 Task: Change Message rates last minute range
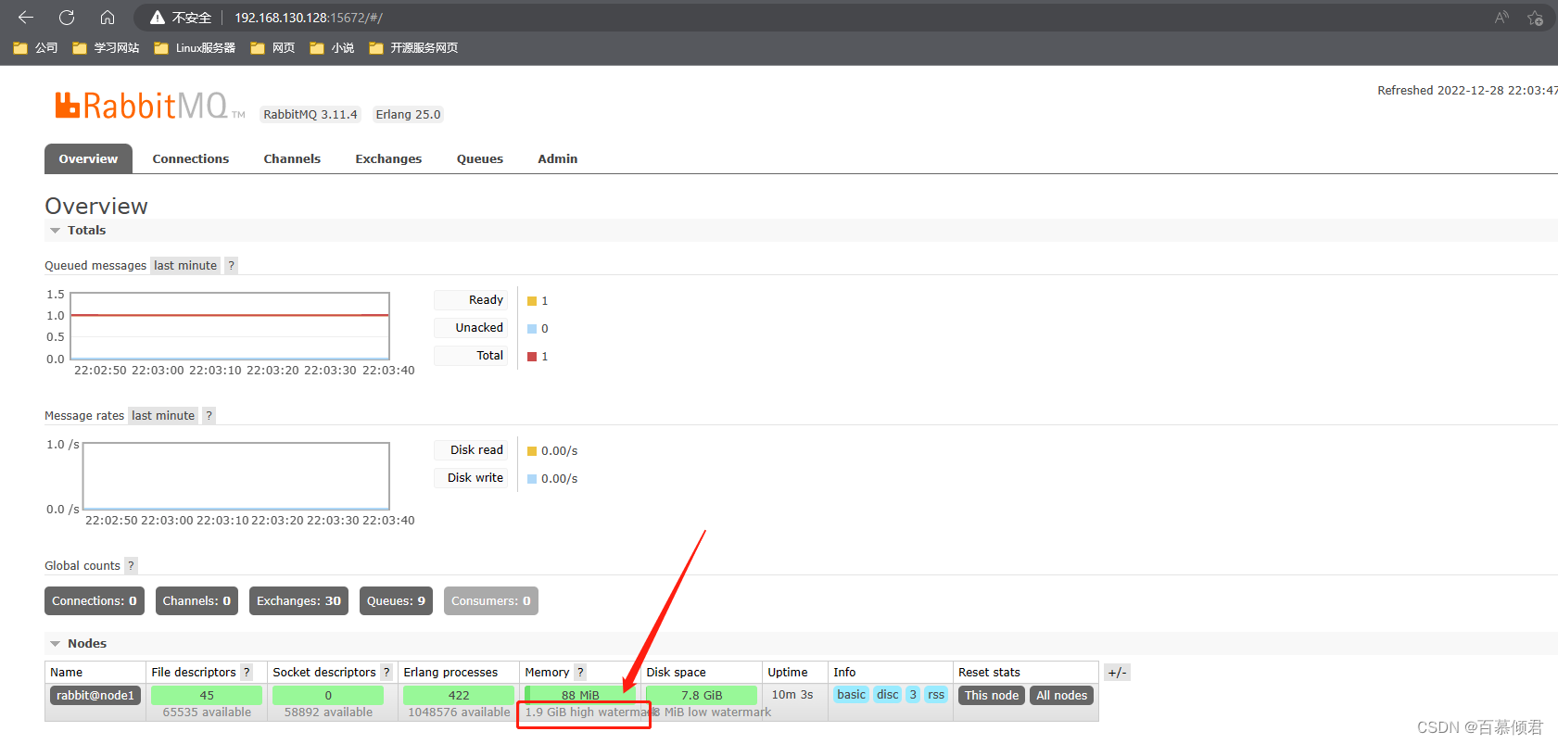click(x=163, y=416)
